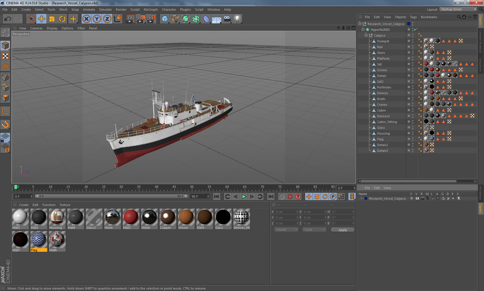The height and width of the screenshot is (291, 484).
Task: Open the MoGraph menu
Action: pyautogui.click(x=151, y=10)
